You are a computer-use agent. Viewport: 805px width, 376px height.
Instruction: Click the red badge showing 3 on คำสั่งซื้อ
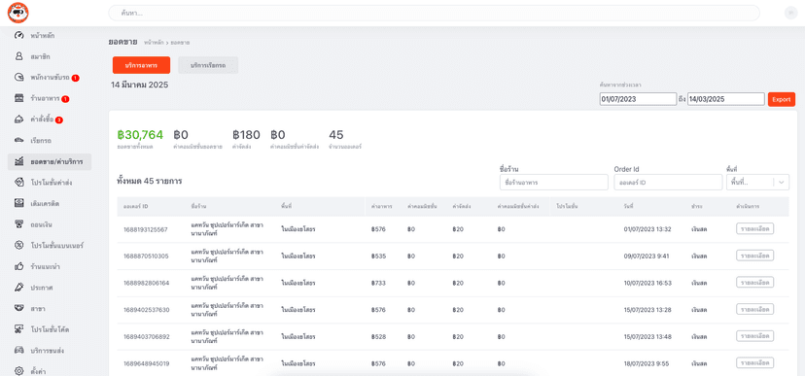tap(59, 120)
